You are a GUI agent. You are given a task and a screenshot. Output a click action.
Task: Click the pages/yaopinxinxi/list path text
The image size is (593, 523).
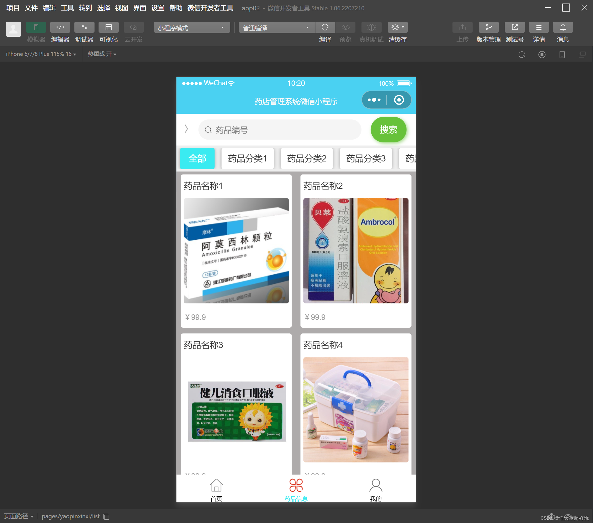70,516
